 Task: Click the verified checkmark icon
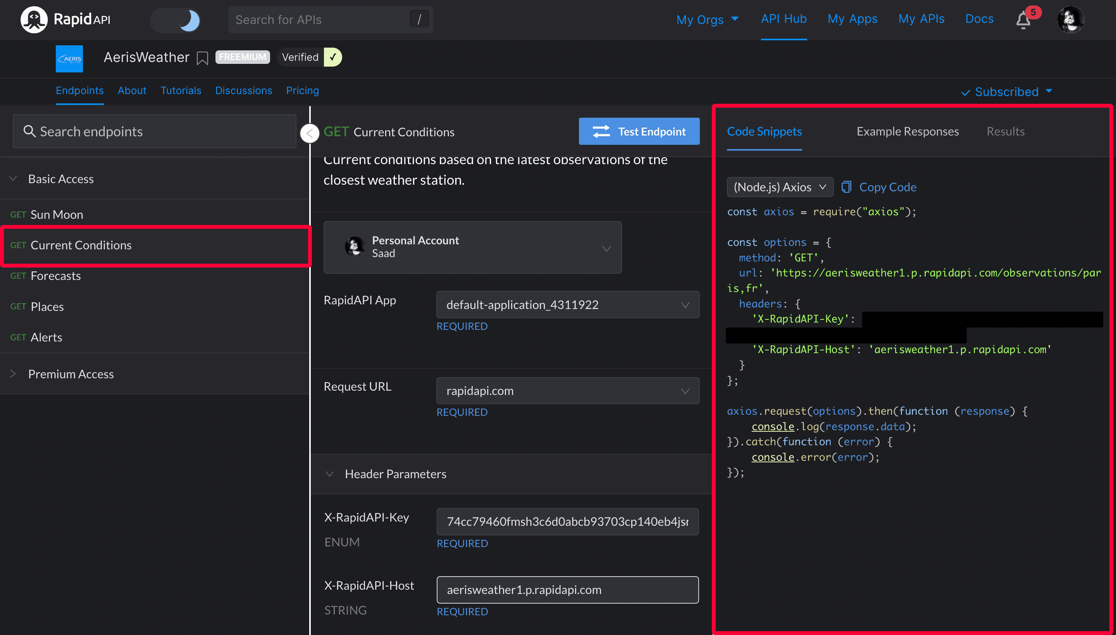click(x=333, y=57)
